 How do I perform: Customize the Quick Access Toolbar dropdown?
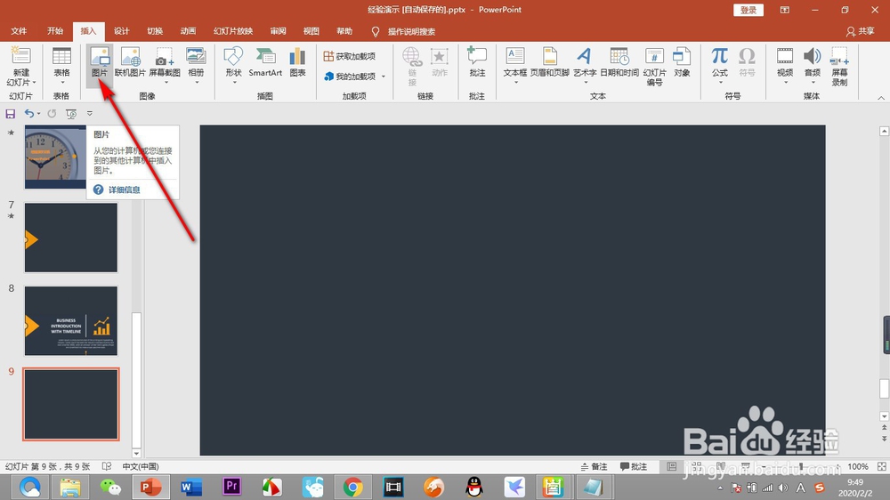click(90, 114)
